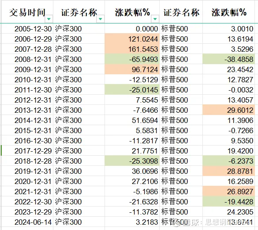Click the 12.7827 value cell
258x230 pixels.
coord(229,80)
